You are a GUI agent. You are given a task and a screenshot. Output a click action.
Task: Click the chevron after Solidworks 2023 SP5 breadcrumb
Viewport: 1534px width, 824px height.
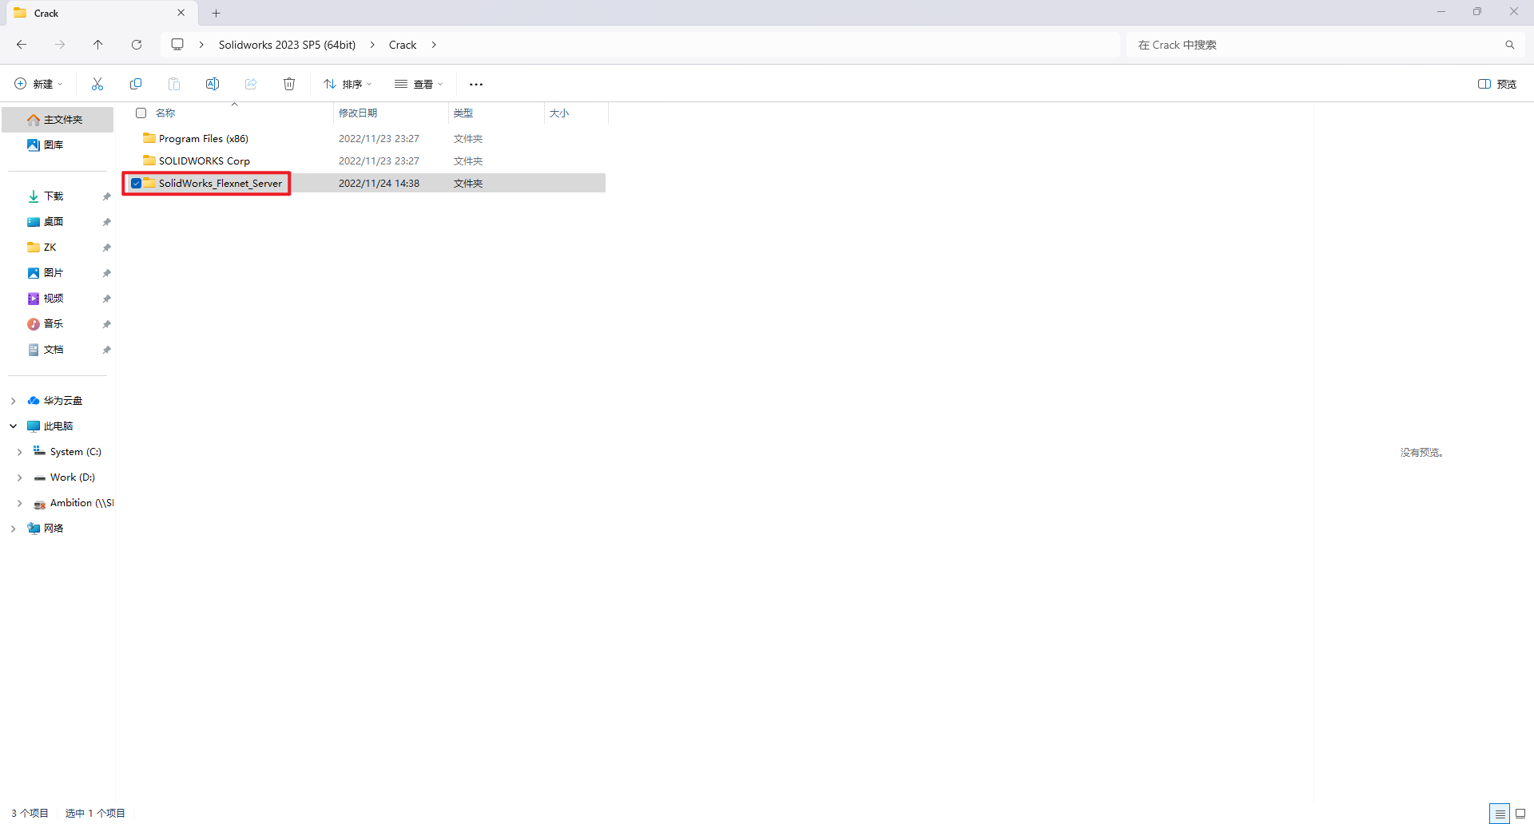point(372,45)
